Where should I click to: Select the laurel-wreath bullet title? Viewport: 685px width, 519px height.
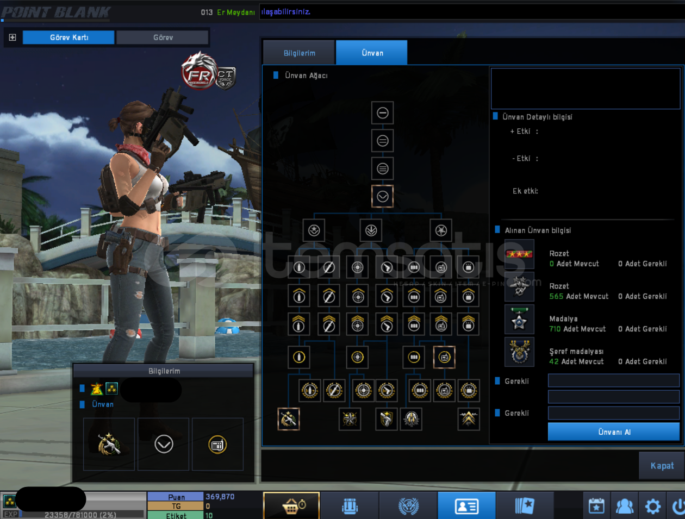[x=310, y=390]
